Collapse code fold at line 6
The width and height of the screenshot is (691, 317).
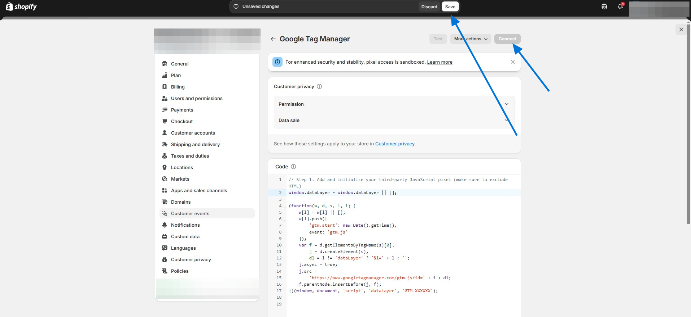tap(284, 220)
